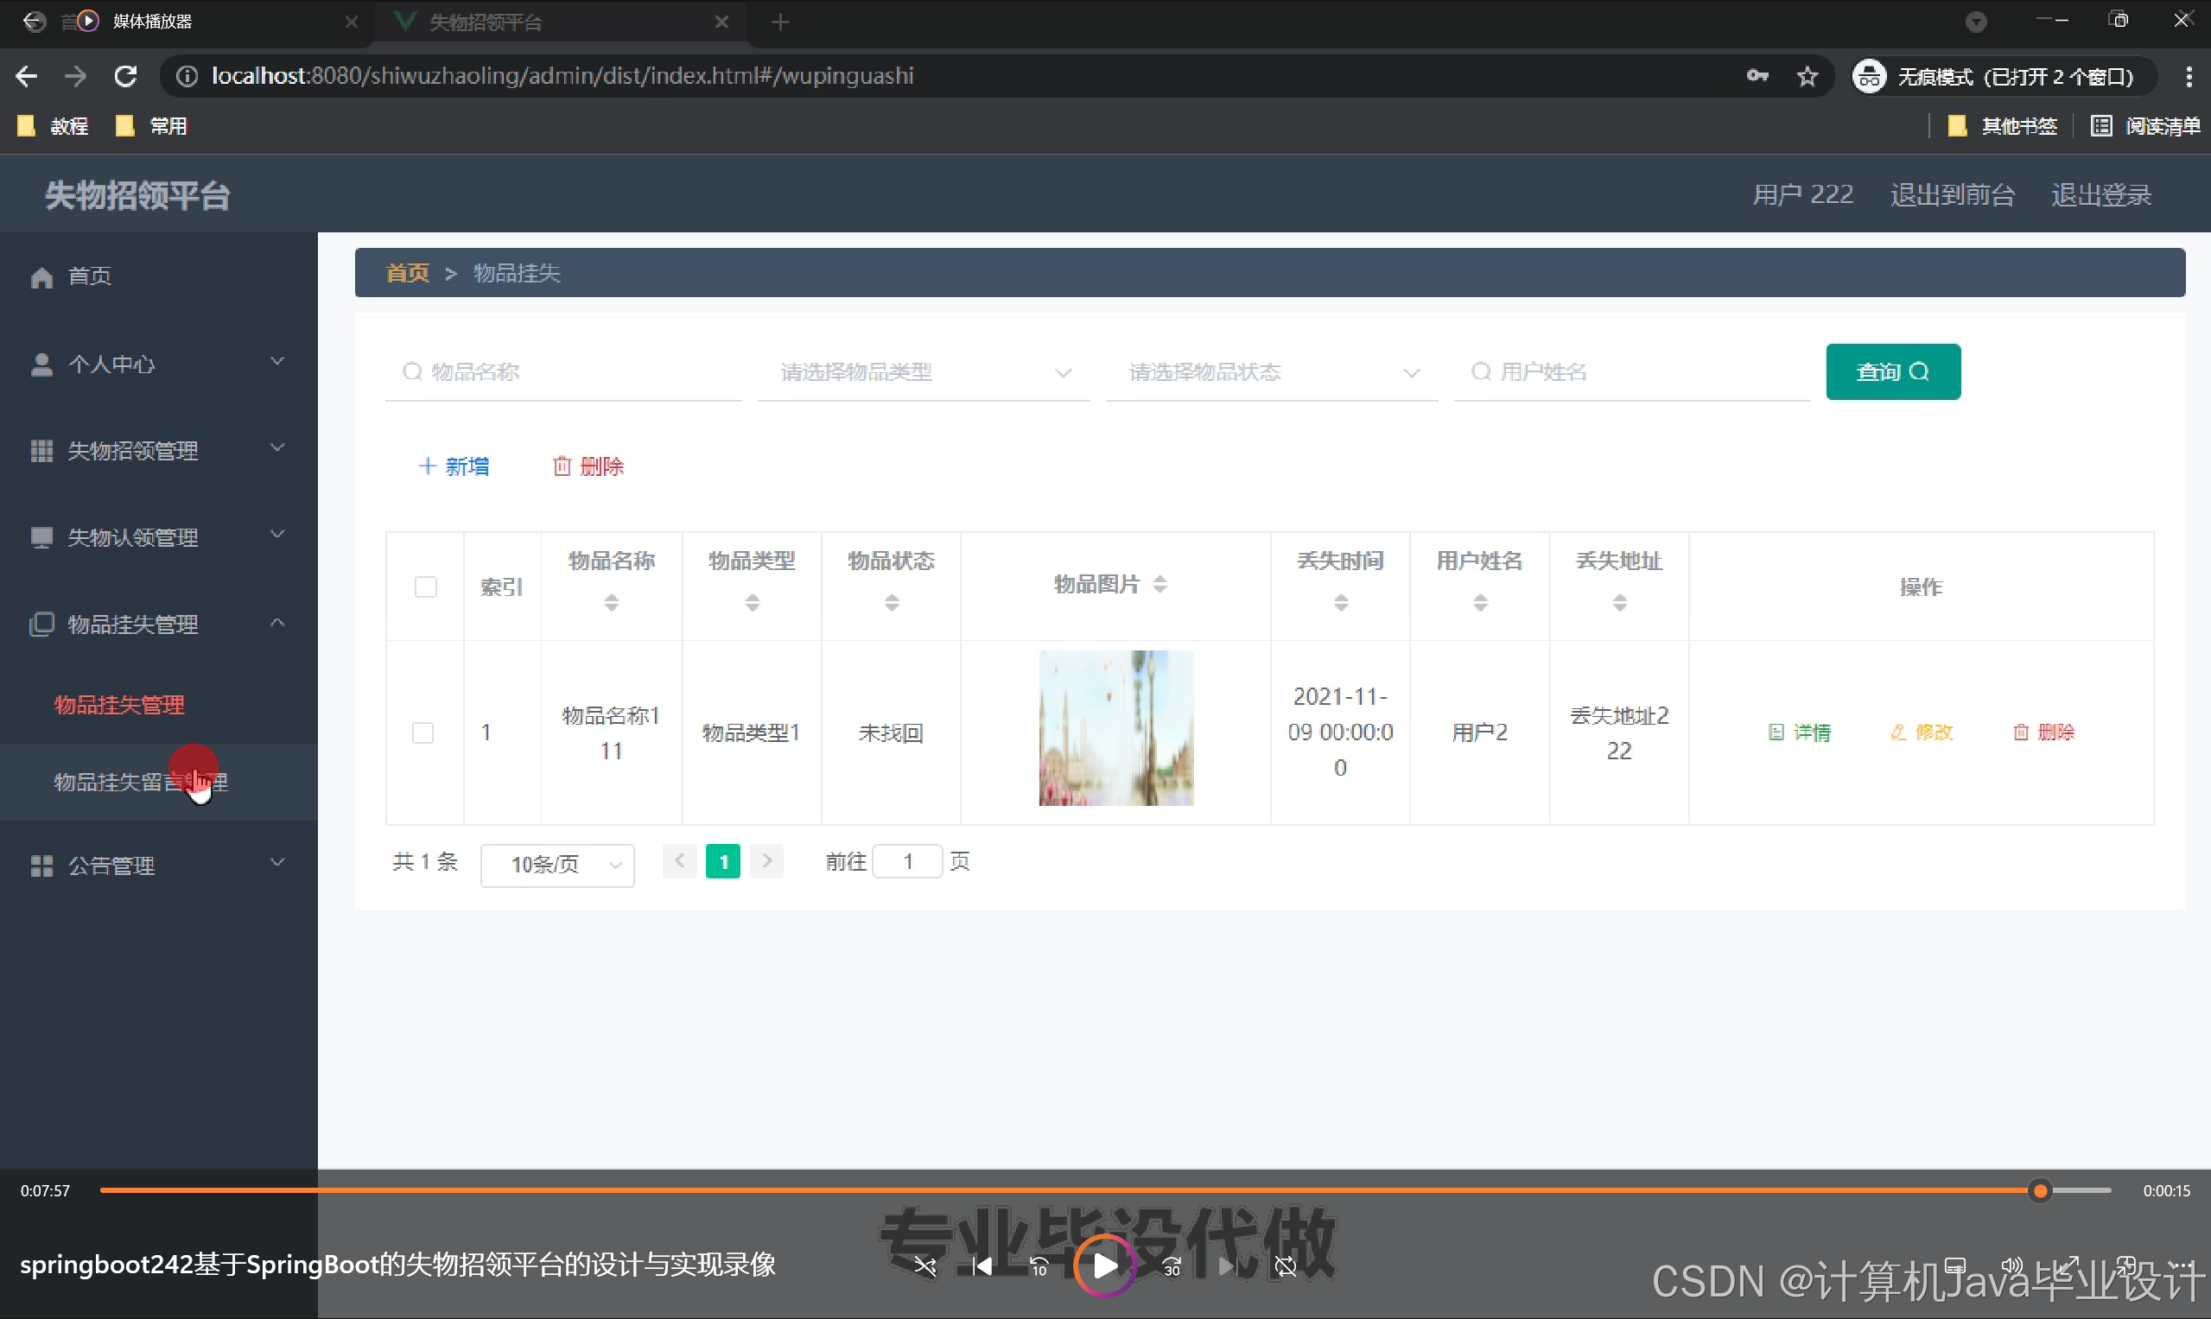Viewport: 2211px width, 1319px height.
Task: Check the row 1 checkbox
Action: point(423,732)
